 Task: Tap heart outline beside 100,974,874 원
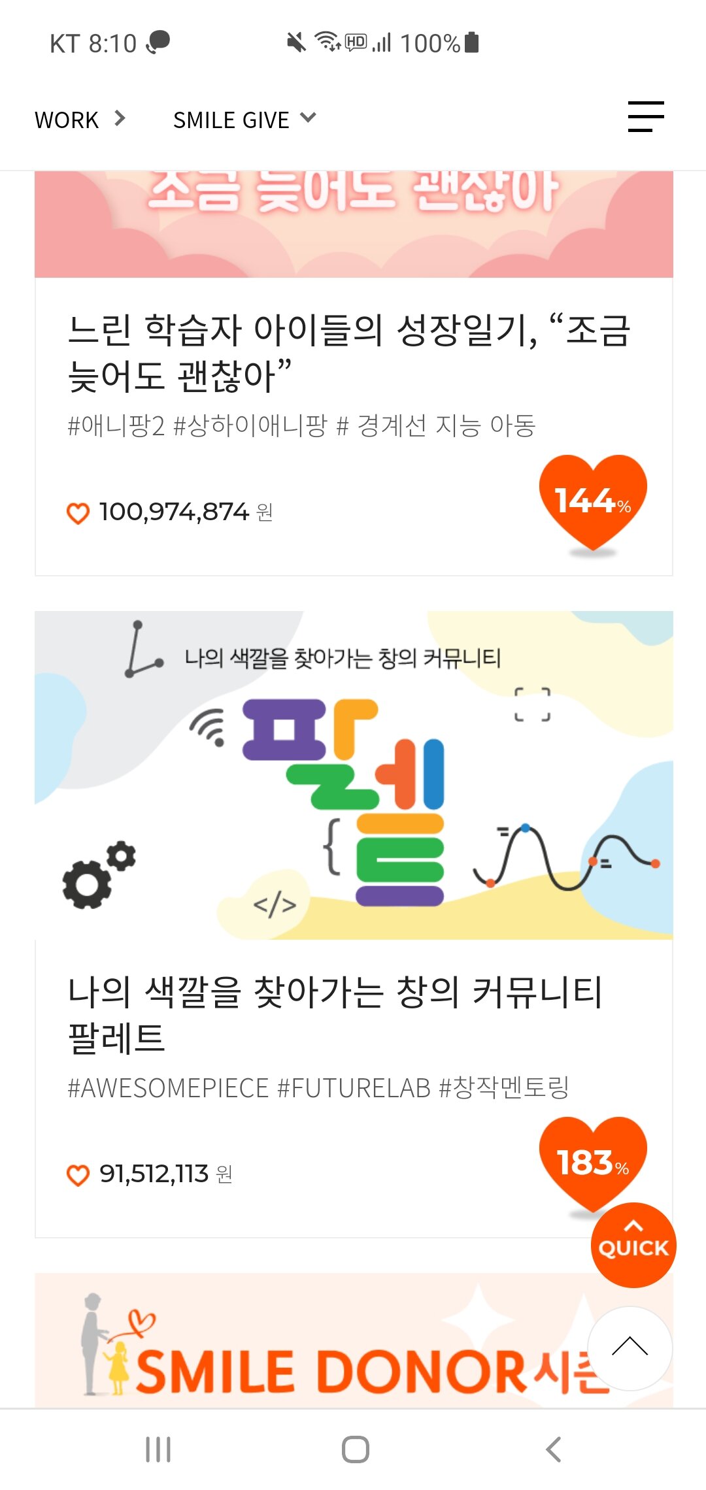click(x=78, y=513)
